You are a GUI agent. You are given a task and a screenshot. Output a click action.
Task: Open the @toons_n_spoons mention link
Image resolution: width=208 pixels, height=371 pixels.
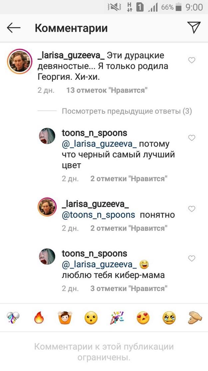tap(99, 215)
